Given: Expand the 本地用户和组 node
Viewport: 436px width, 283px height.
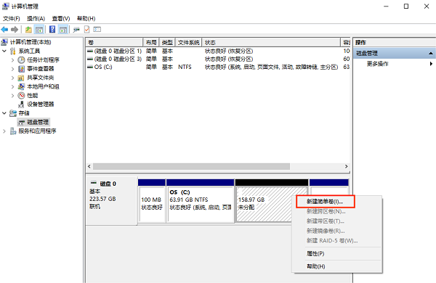Looking at the screenshot, I should click(x=13, y=86).
